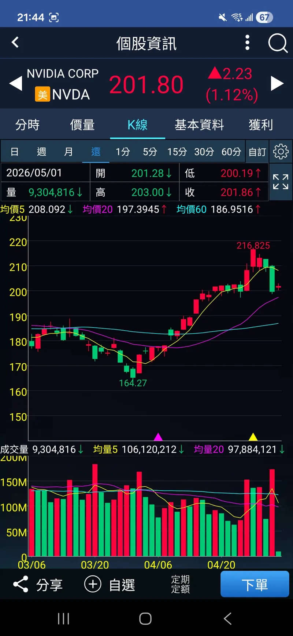Tap the NVDA ticker symbol
The width and height of the screenshot is (293, 636).
click(x=71, y=95)
